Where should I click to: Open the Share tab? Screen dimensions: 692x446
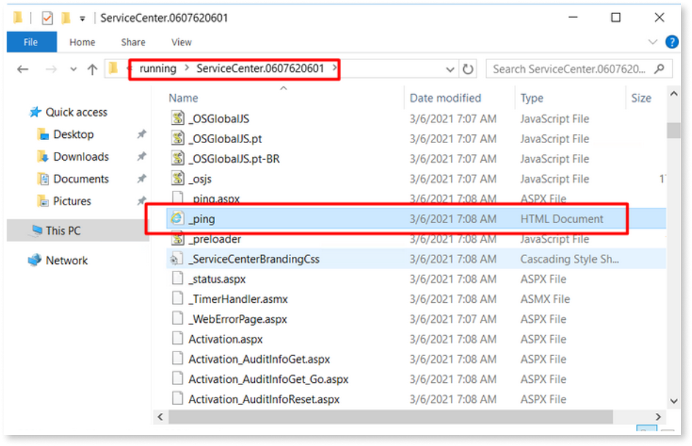click(132, 42)
